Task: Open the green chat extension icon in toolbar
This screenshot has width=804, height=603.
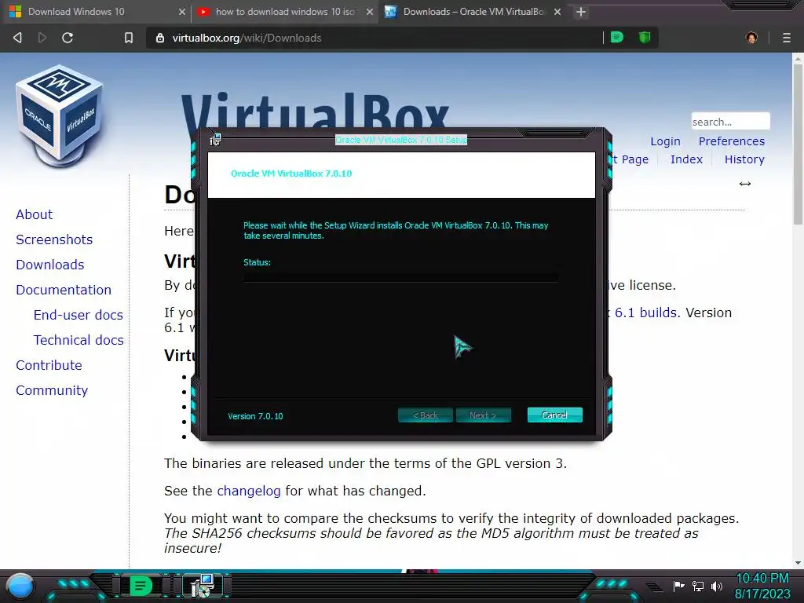Action: click(617, 37)
